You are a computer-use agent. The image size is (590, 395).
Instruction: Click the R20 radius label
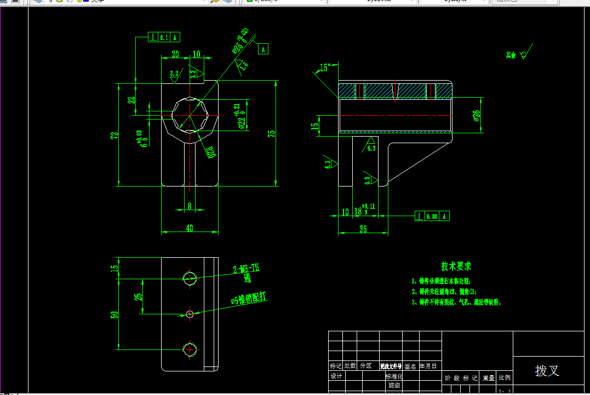coord(210,153)
